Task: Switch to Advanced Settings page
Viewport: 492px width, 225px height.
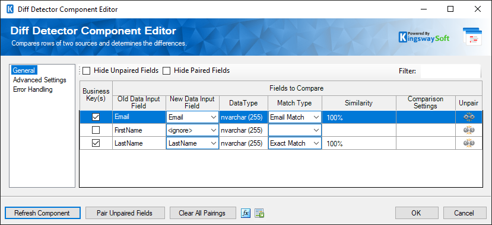Action: (40, 80)
